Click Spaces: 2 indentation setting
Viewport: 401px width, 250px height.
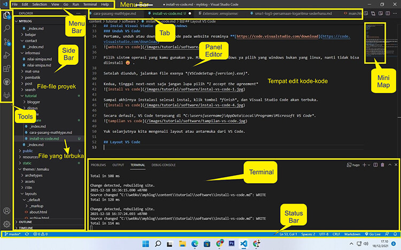pyautogui.click(x=308, y=234)
